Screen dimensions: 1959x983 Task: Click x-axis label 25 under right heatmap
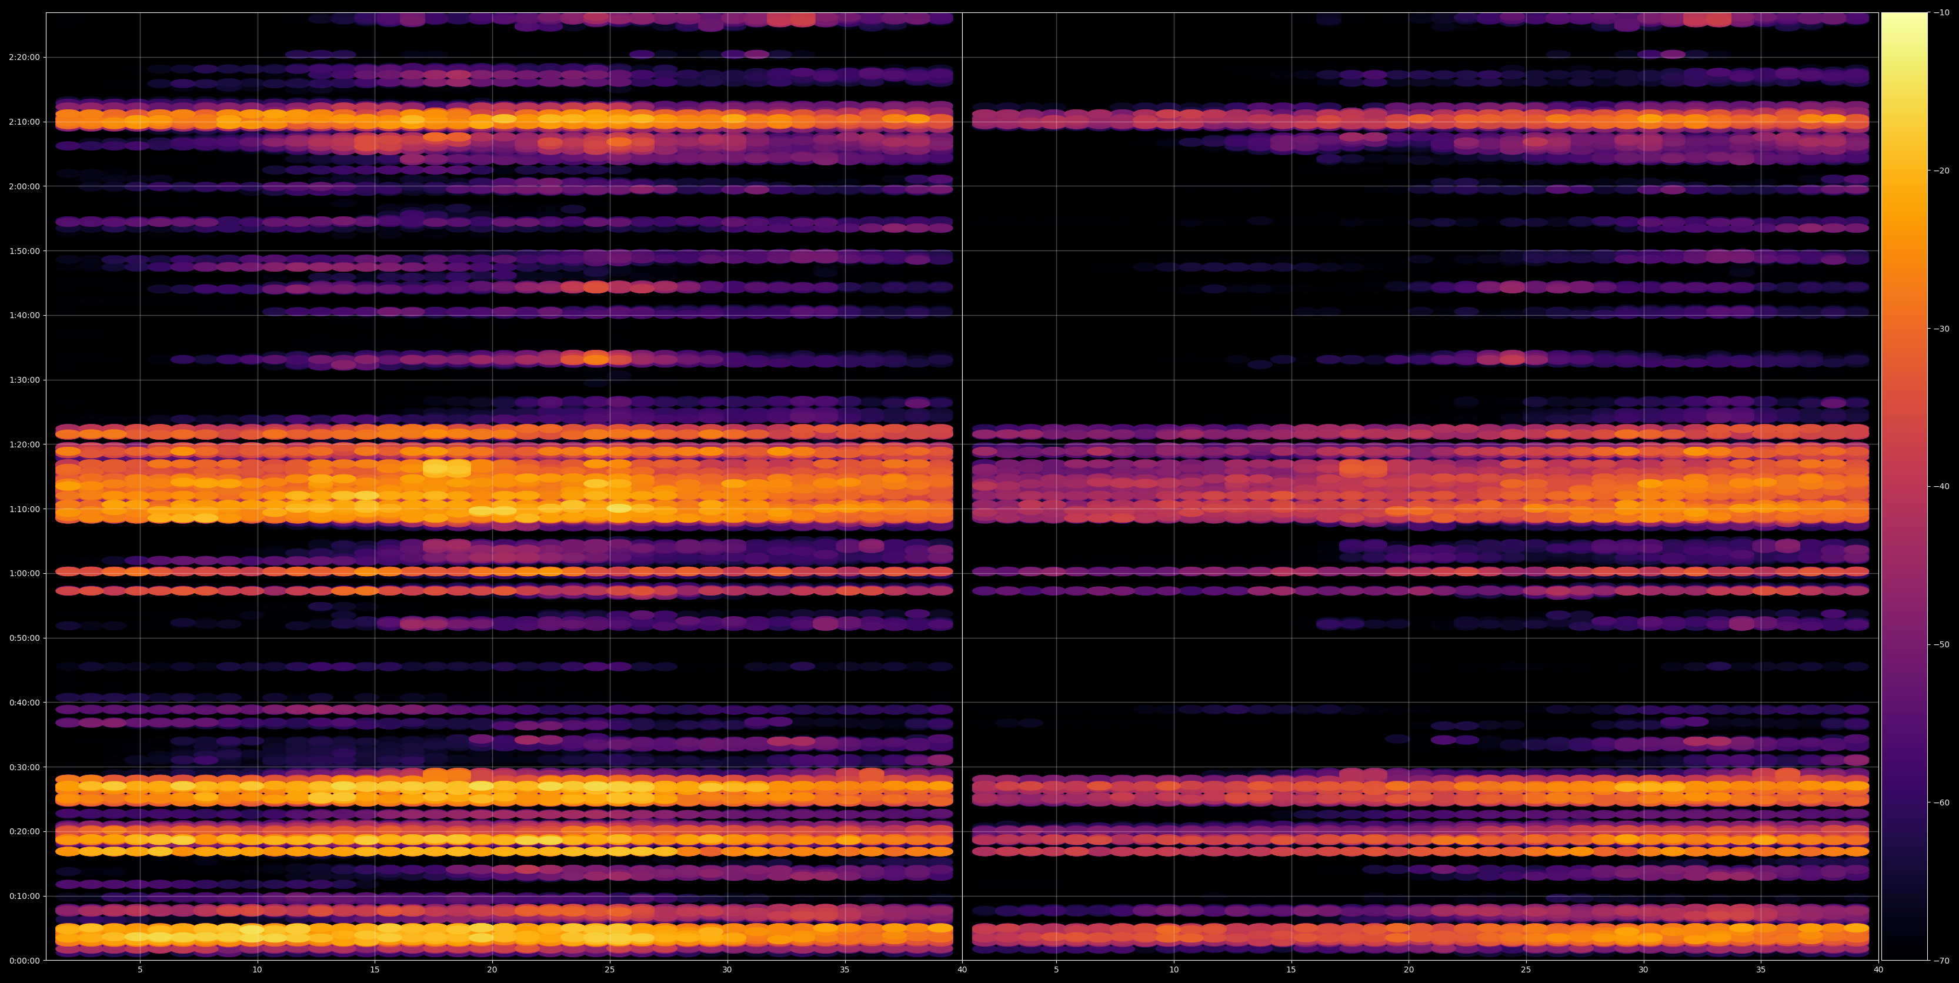click(x=1526, y=970)
